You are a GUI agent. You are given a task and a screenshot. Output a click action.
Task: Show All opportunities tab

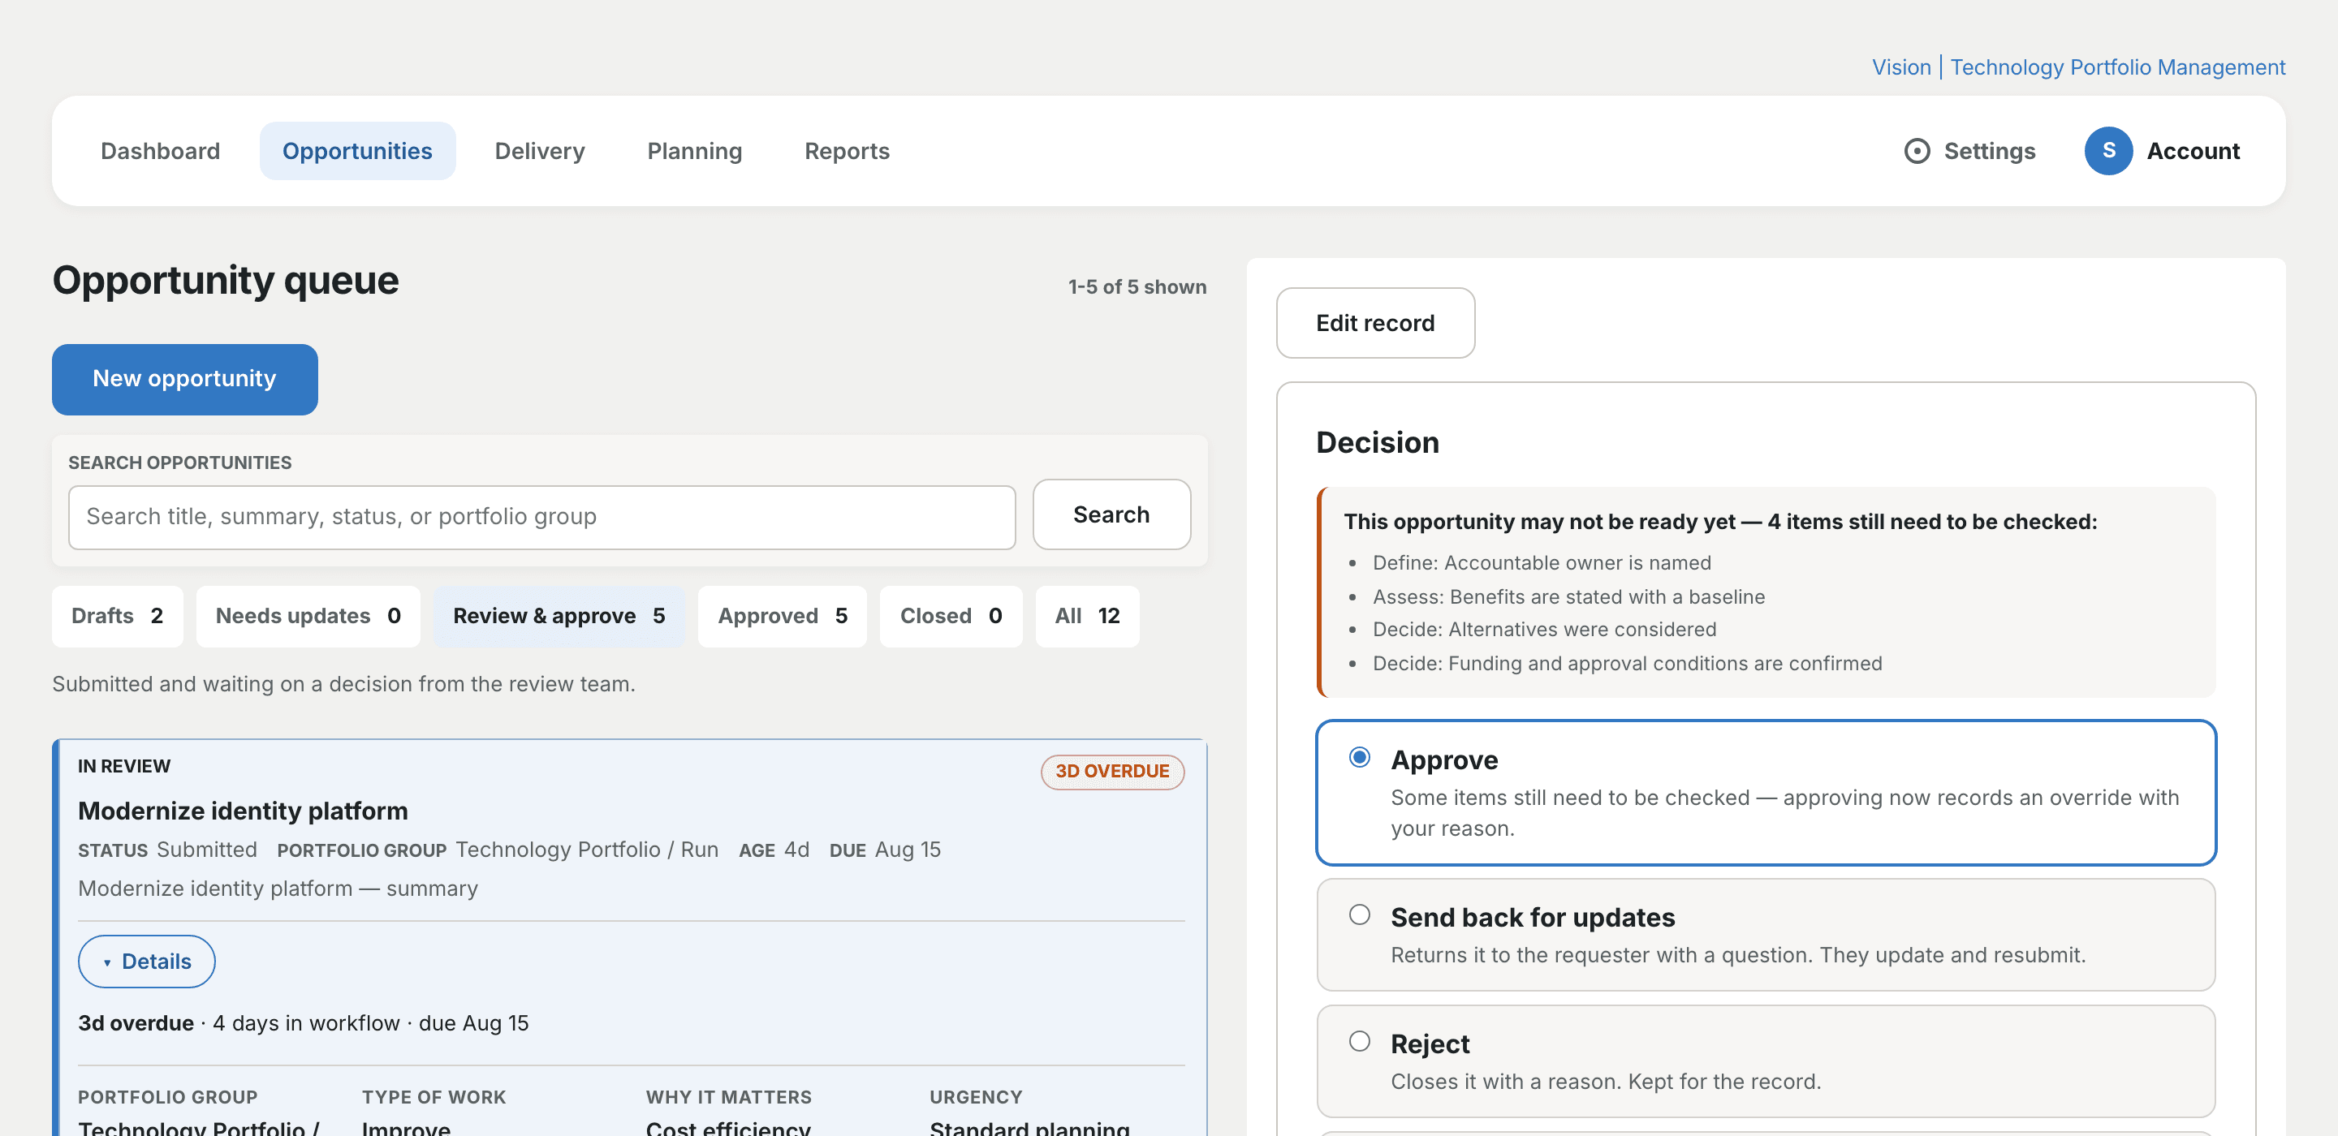pos(1086,616)
